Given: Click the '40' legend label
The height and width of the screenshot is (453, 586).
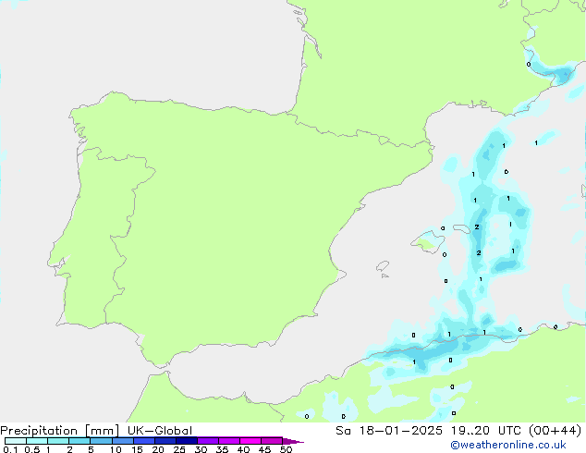Looking at the screenshot, I should pyautogui.click(x=243, y=449).
